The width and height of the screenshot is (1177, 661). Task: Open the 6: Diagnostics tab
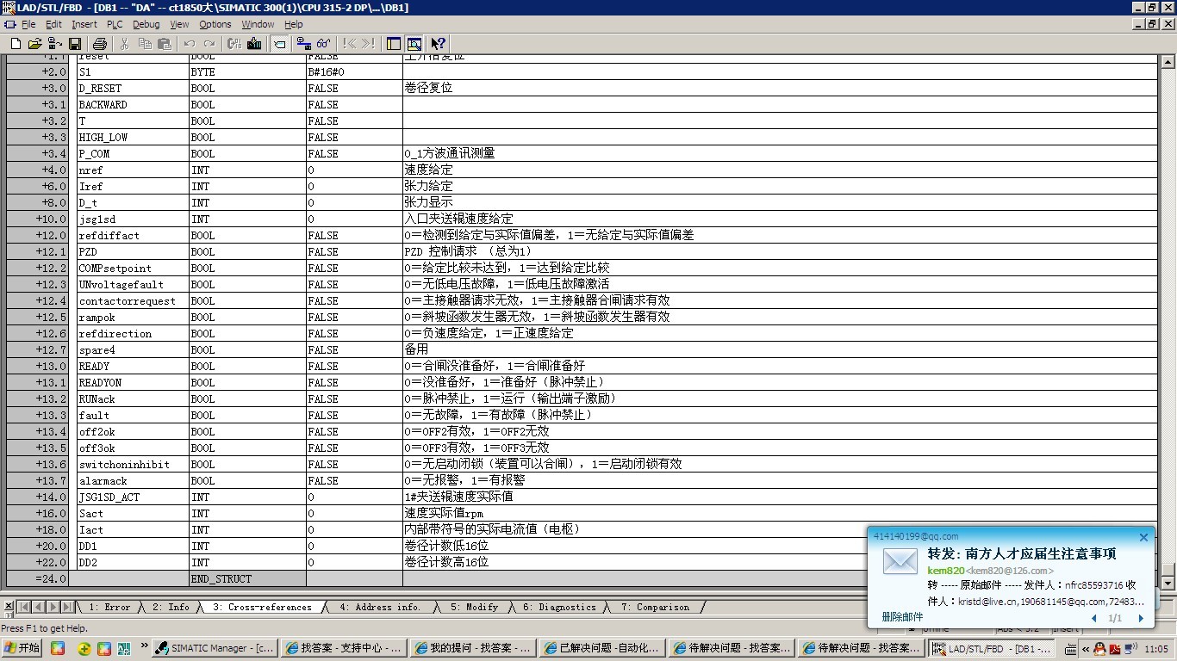pos(559,607)
